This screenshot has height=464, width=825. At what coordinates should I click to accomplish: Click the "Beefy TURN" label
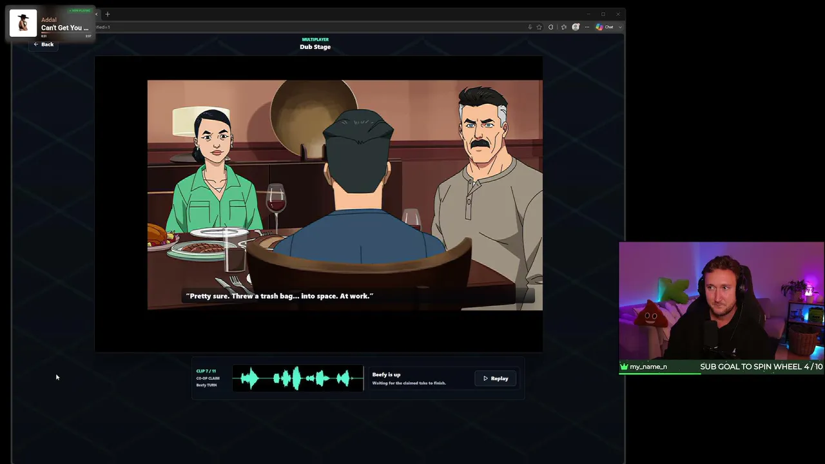coord(206,385)
